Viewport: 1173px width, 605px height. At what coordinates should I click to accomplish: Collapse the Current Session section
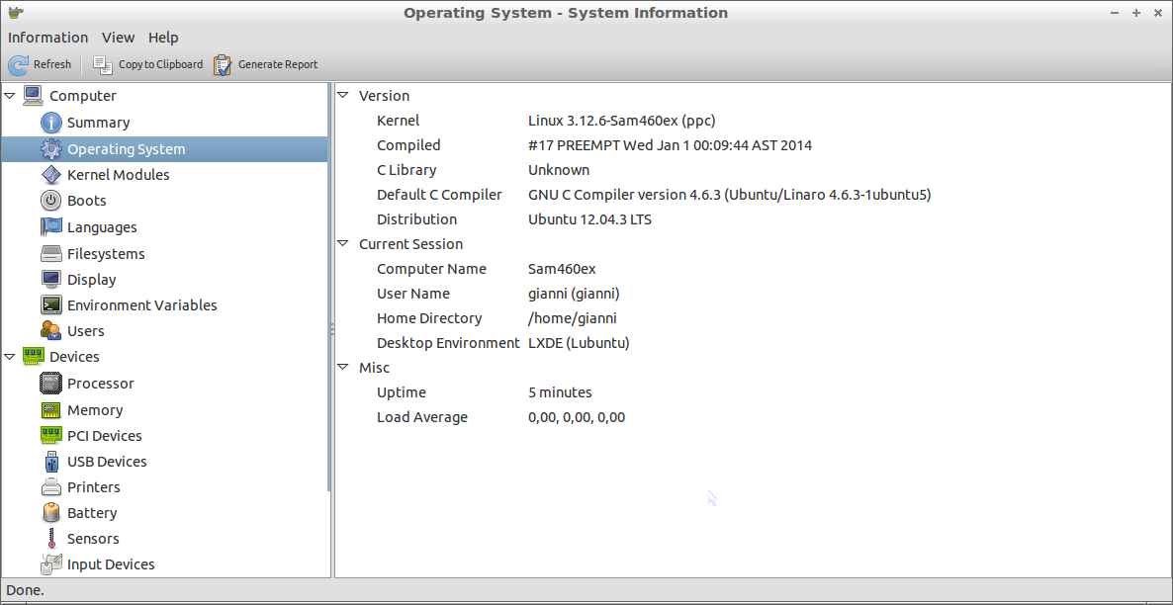343,244
